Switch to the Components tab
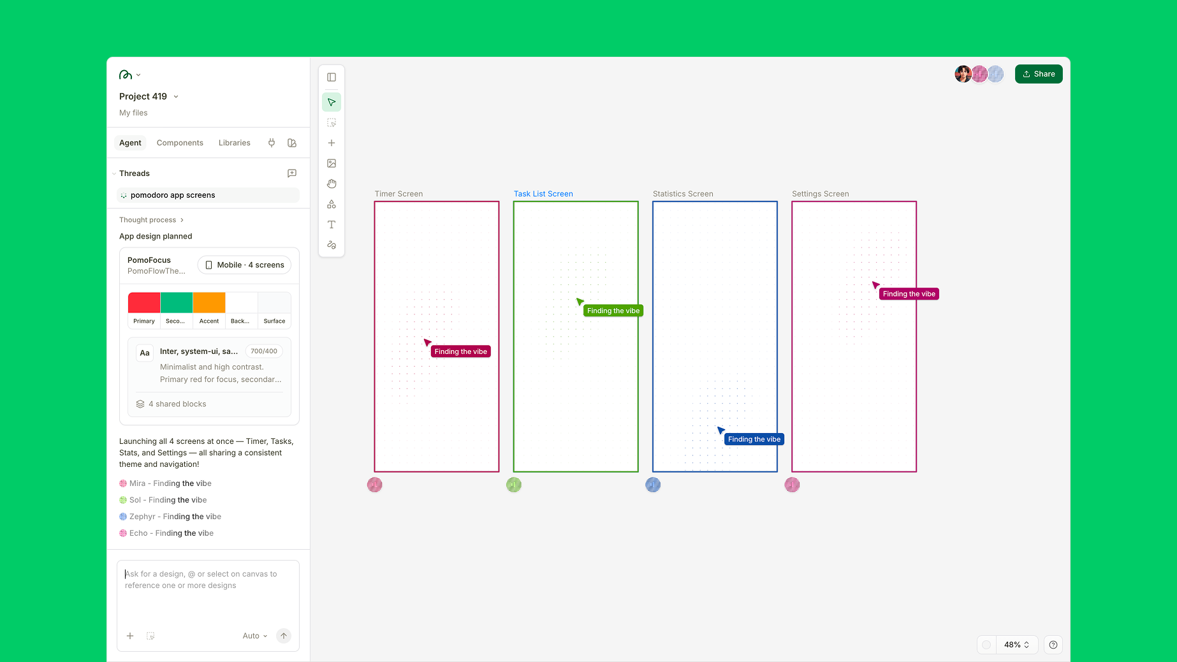The image size is (1177, 662). (180, 143)
